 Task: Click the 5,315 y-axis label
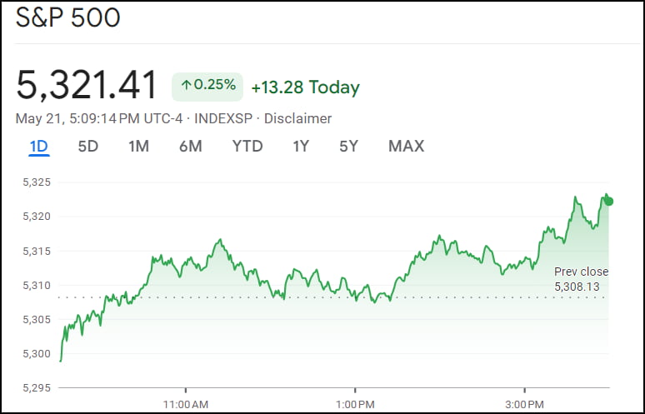coord(37,251)
